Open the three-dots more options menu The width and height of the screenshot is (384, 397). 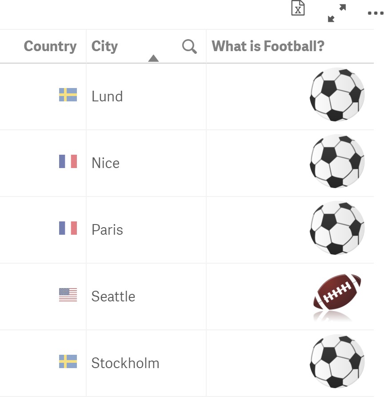(376, 13)
